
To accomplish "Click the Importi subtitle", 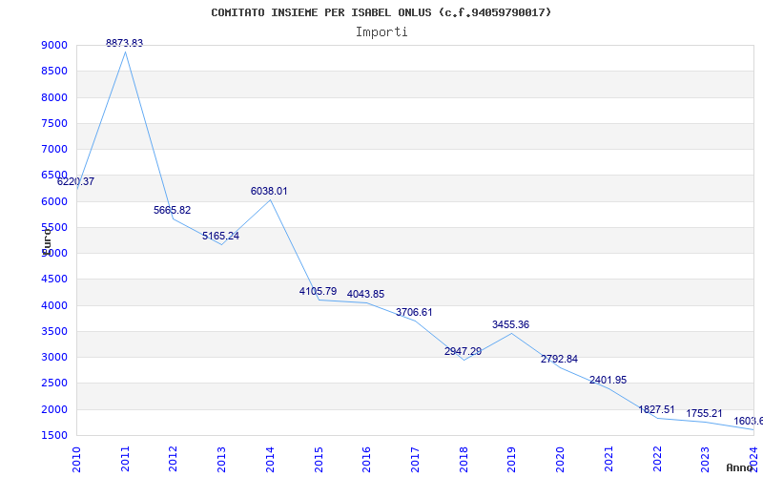I will click(381, 32).
